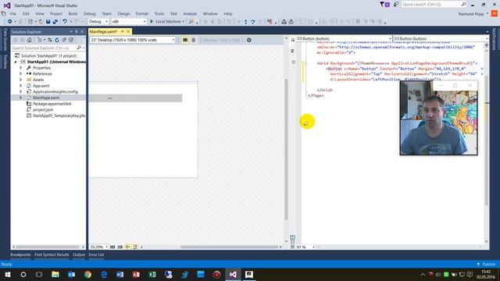Start debugging with the green play arrow
500x281 pixels.
pyautogui.click(x=152, y=22)
